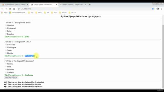Click result line Q 1 selected Hyderabad
164x92 pixels.
[24, 82]
